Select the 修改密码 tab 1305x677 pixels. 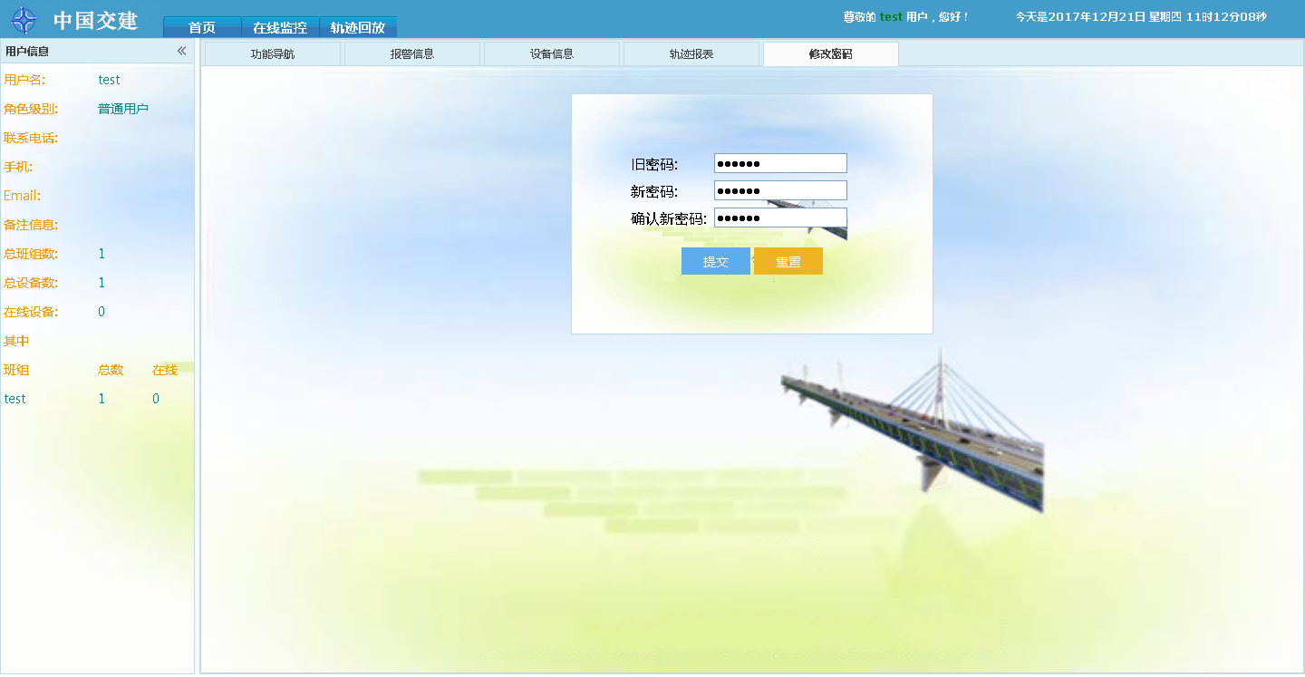(831, 54)
